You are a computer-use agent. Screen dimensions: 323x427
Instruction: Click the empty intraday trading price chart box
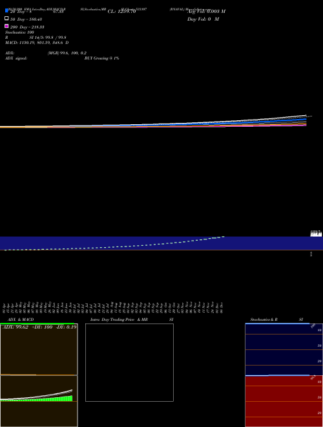point(129,362)
